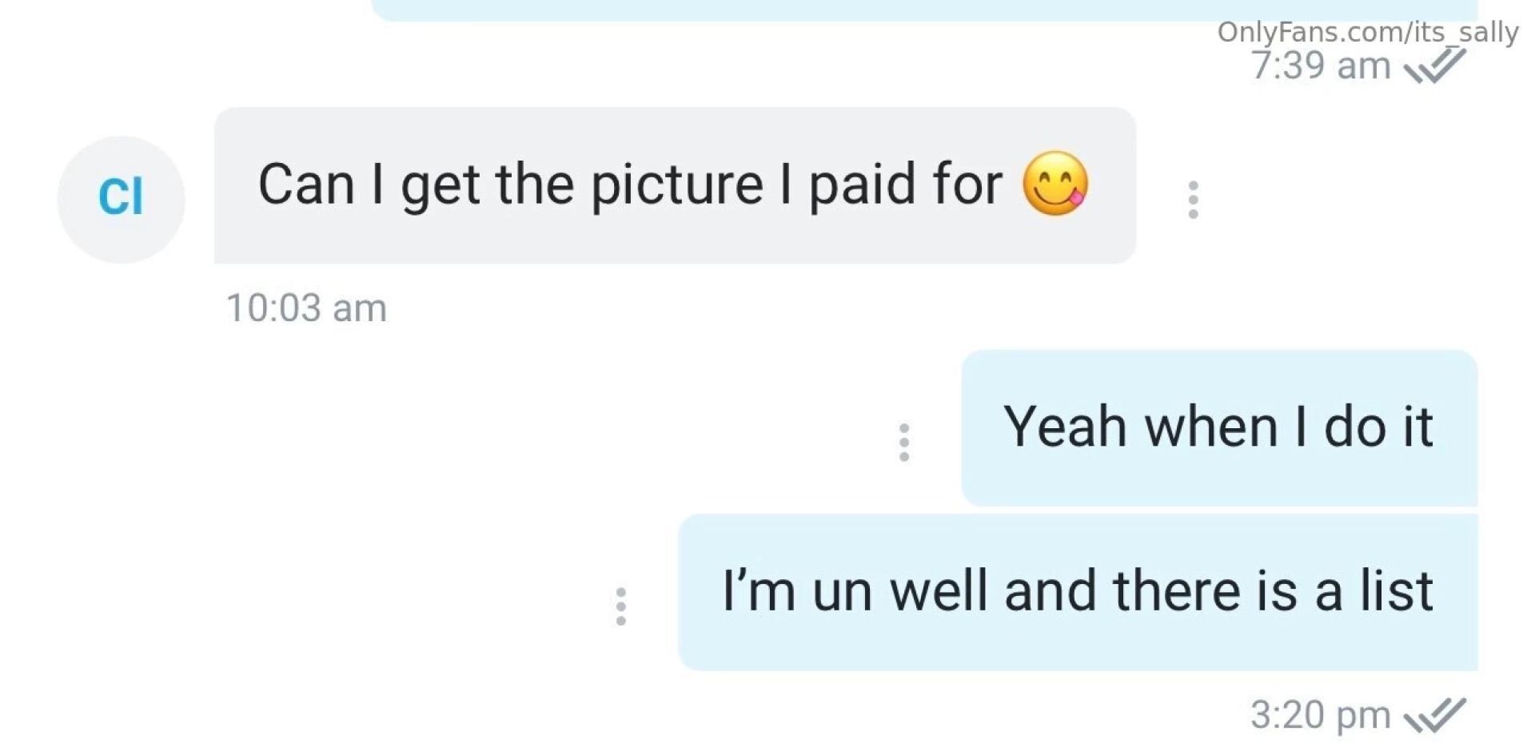1535x747 pixels.
Task: Select the "Yeah when I do it" message bubble
Action: pos(1219,427)
